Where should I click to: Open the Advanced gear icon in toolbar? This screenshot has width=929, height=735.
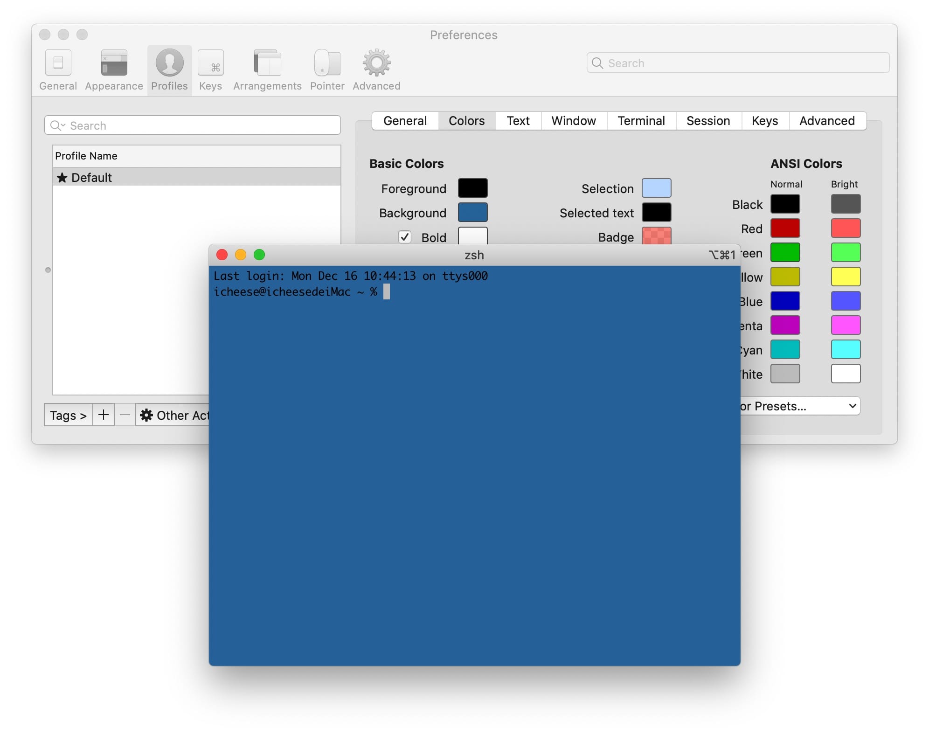(376, 63)
